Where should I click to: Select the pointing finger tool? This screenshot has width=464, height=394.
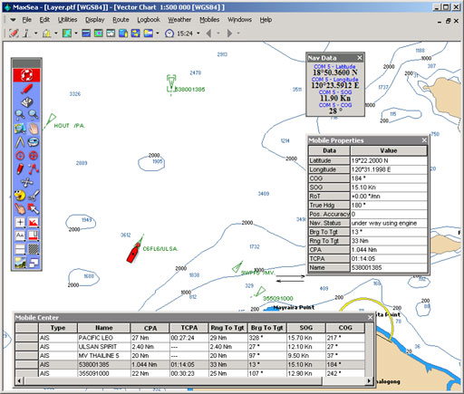[20, 208]
